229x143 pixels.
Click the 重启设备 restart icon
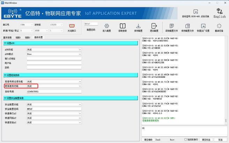pos(219,26)
